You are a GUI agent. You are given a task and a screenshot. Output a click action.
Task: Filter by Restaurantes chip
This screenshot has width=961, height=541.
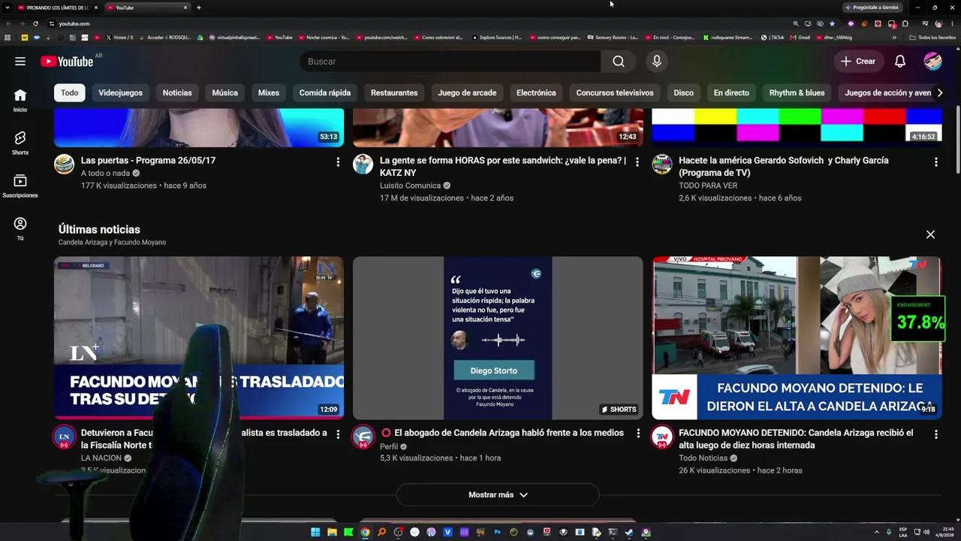tap(394, 93)
